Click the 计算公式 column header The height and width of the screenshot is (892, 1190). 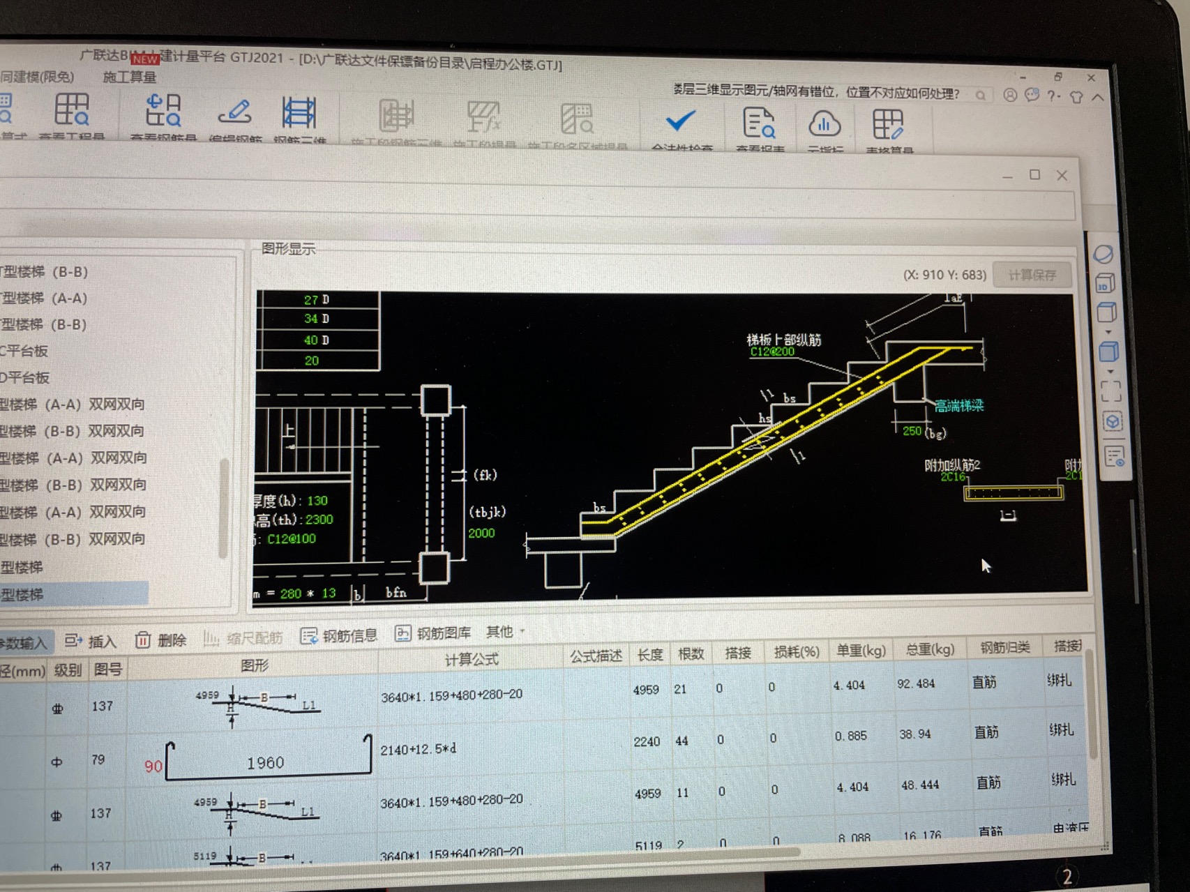(472, 659)
